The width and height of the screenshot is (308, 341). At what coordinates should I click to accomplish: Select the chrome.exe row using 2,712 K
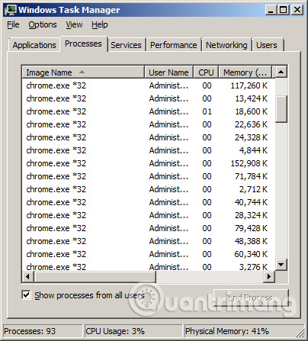click(149, 189)
